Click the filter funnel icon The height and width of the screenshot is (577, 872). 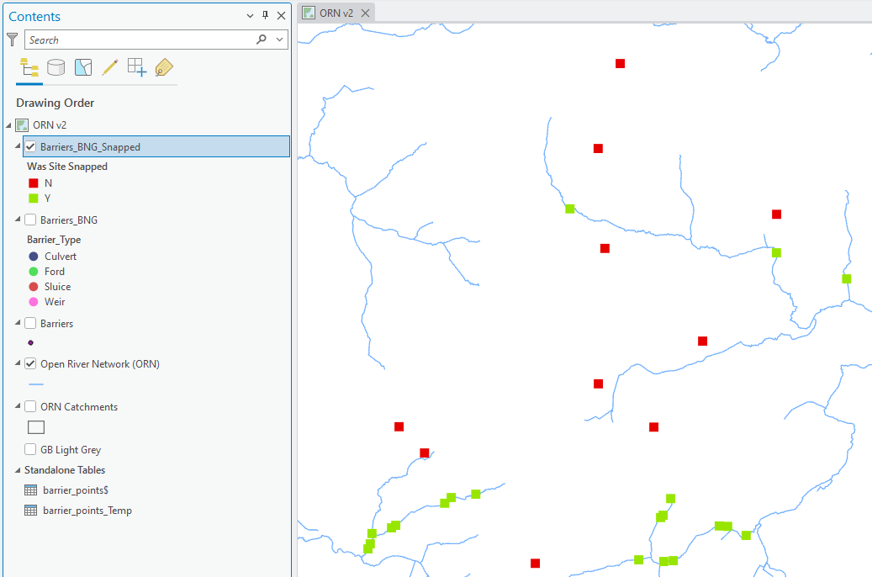[12, 40]
